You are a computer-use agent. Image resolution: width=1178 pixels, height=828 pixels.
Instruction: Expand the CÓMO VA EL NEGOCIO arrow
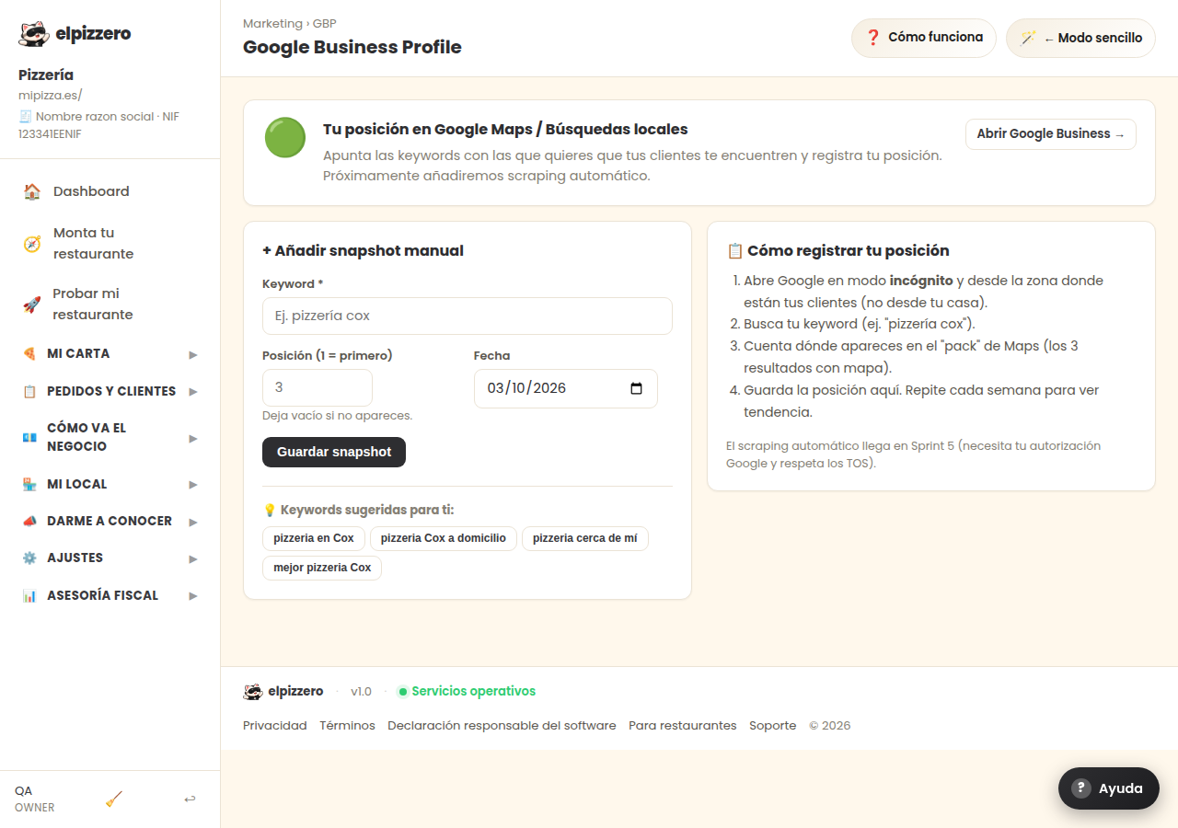pos(193,438)
